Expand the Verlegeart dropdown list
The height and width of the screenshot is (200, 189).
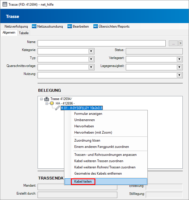pyautogui.click(x=179, y=59)
